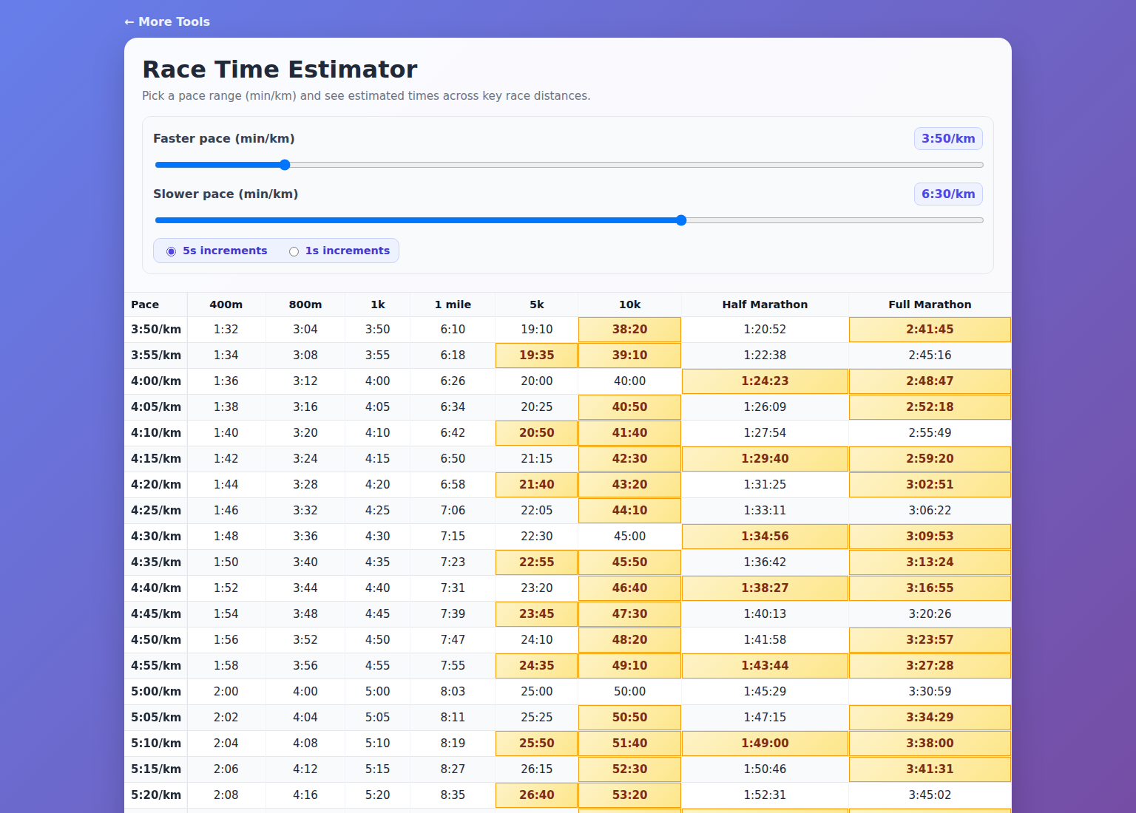Click the 6:30/km slower pace badge
Image resolution: width=1136 pixels, height=813 pixels.
point(948,194)
